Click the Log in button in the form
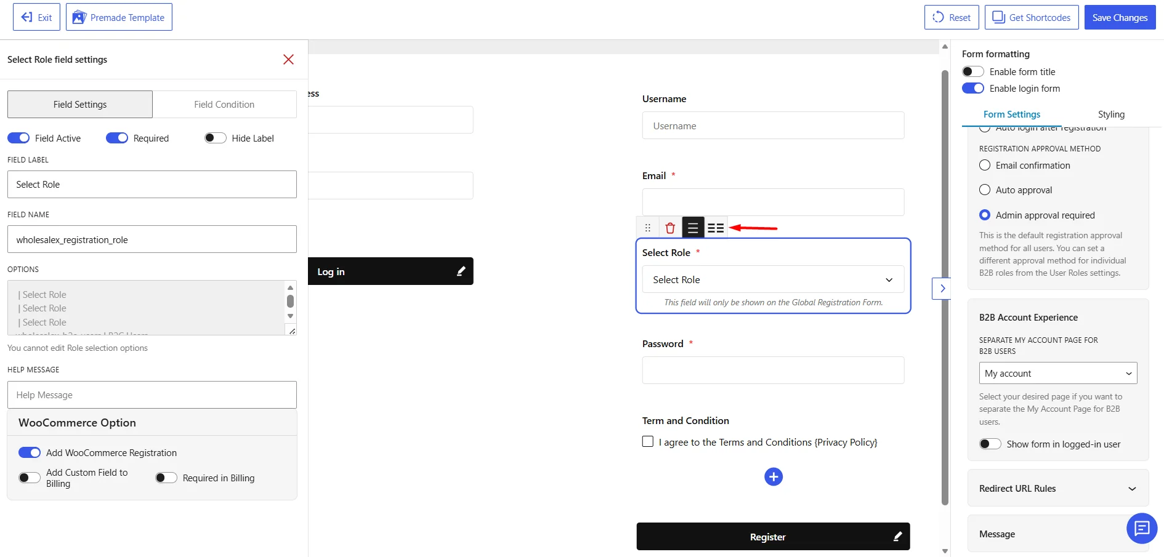 pyautogui.click(x=390, y=271)
